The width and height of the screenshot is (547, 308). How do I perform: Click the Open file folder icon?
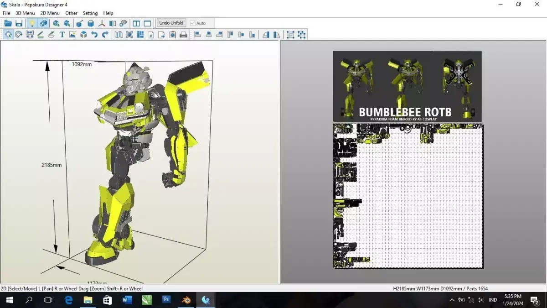pyautogui.click(x=8, y=23)
